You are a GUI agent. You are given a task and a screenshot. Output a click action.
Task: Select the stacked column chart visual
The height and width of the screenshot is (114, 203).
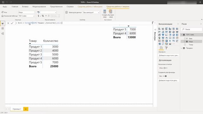pos(163,29)
